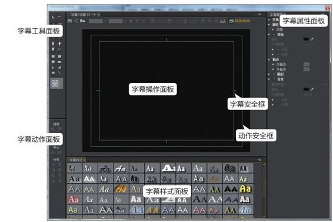
Task: Open the fill color swatch
Action: tap(306, 39)
